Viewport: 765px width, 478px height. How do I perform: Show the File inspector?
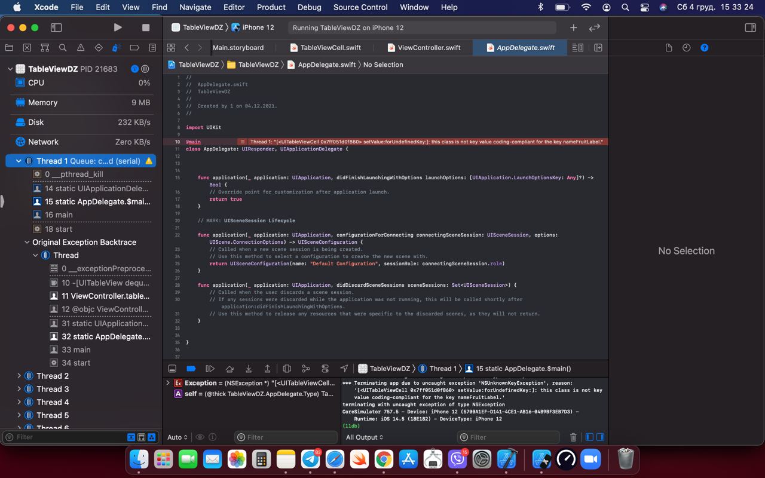pos(669,48)
